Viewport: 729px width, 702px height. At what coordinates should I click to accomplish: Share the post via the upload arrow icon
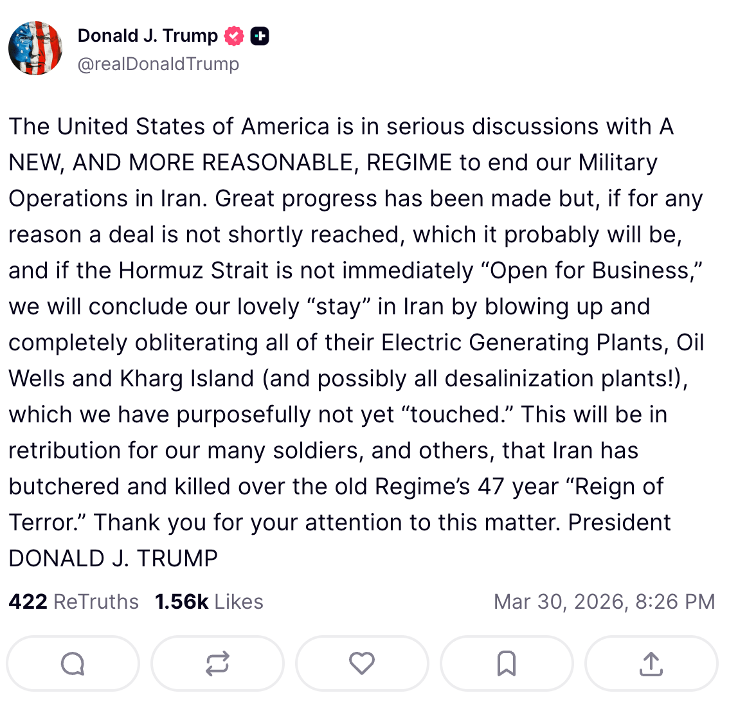pyautogui.click(x=651, y=663)
